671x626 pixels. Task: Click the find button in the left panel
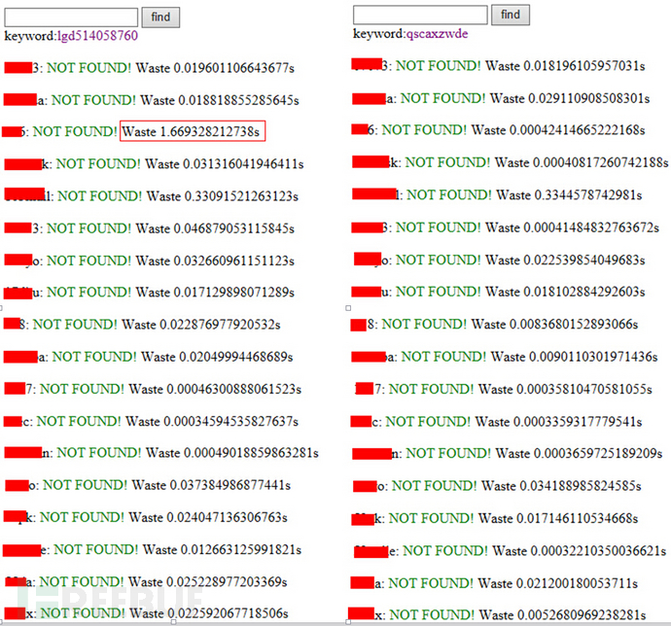160,17
